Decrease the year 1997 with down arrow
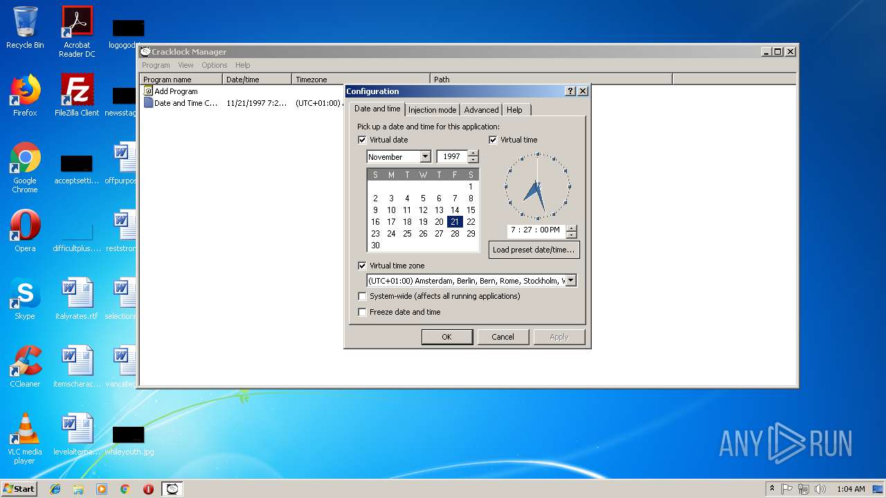 473,160
